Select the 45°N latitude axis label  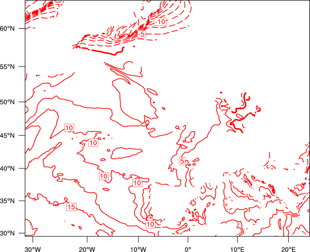[7, 136]
